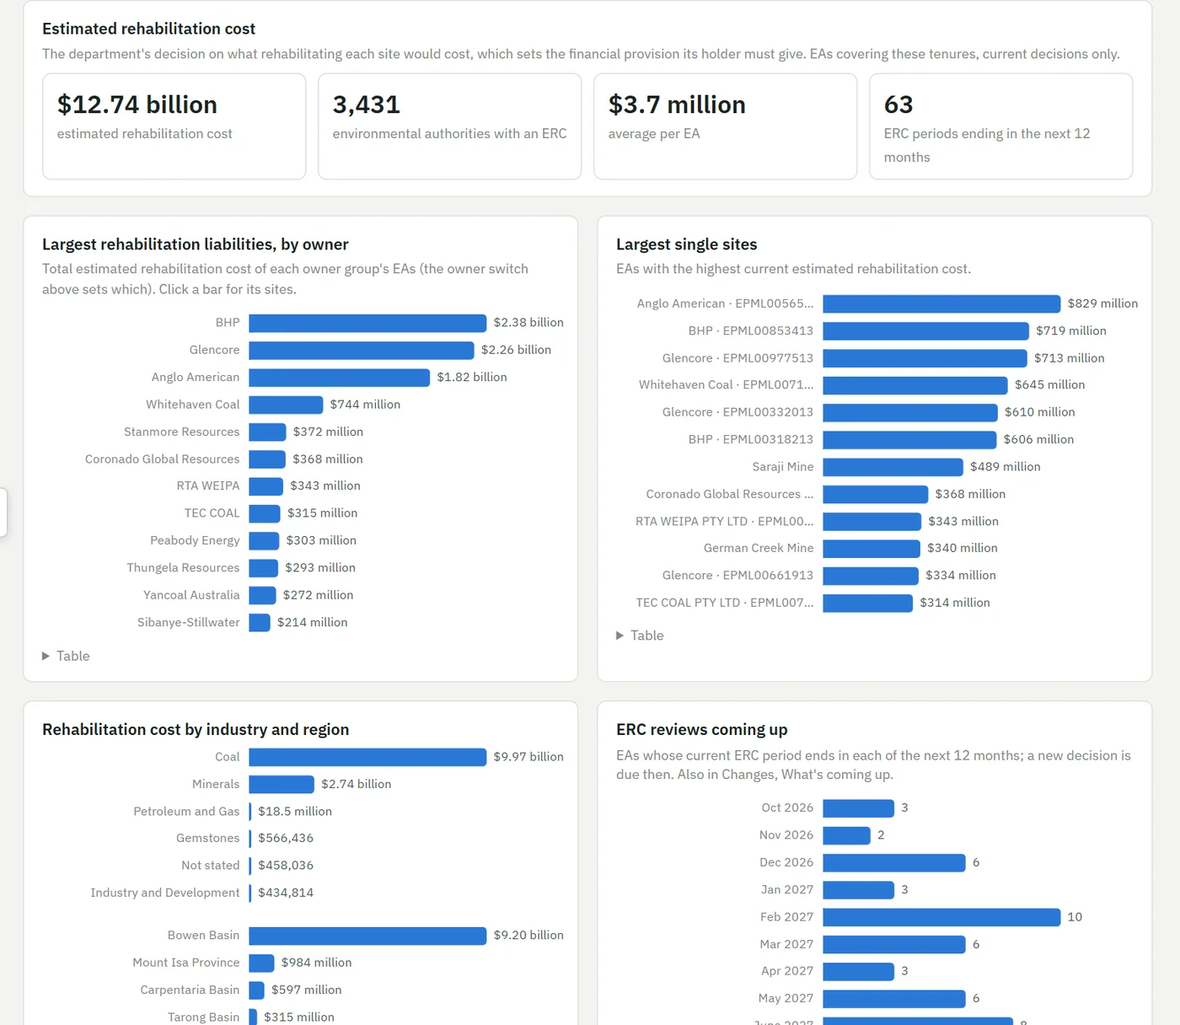1180x1025 pixels.
Task: Click the "63" ERC periods figure
Action: (898, 105)
